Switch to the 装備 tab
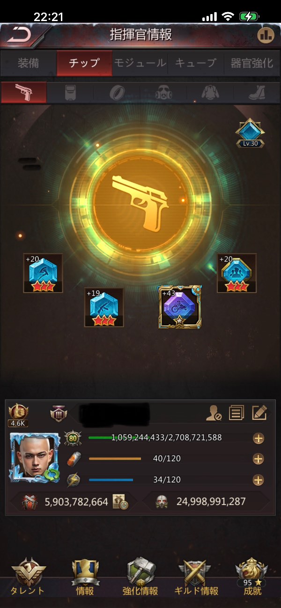Image resolution: width=281 pixels, height=608 pixels. (x=28, y=63)
